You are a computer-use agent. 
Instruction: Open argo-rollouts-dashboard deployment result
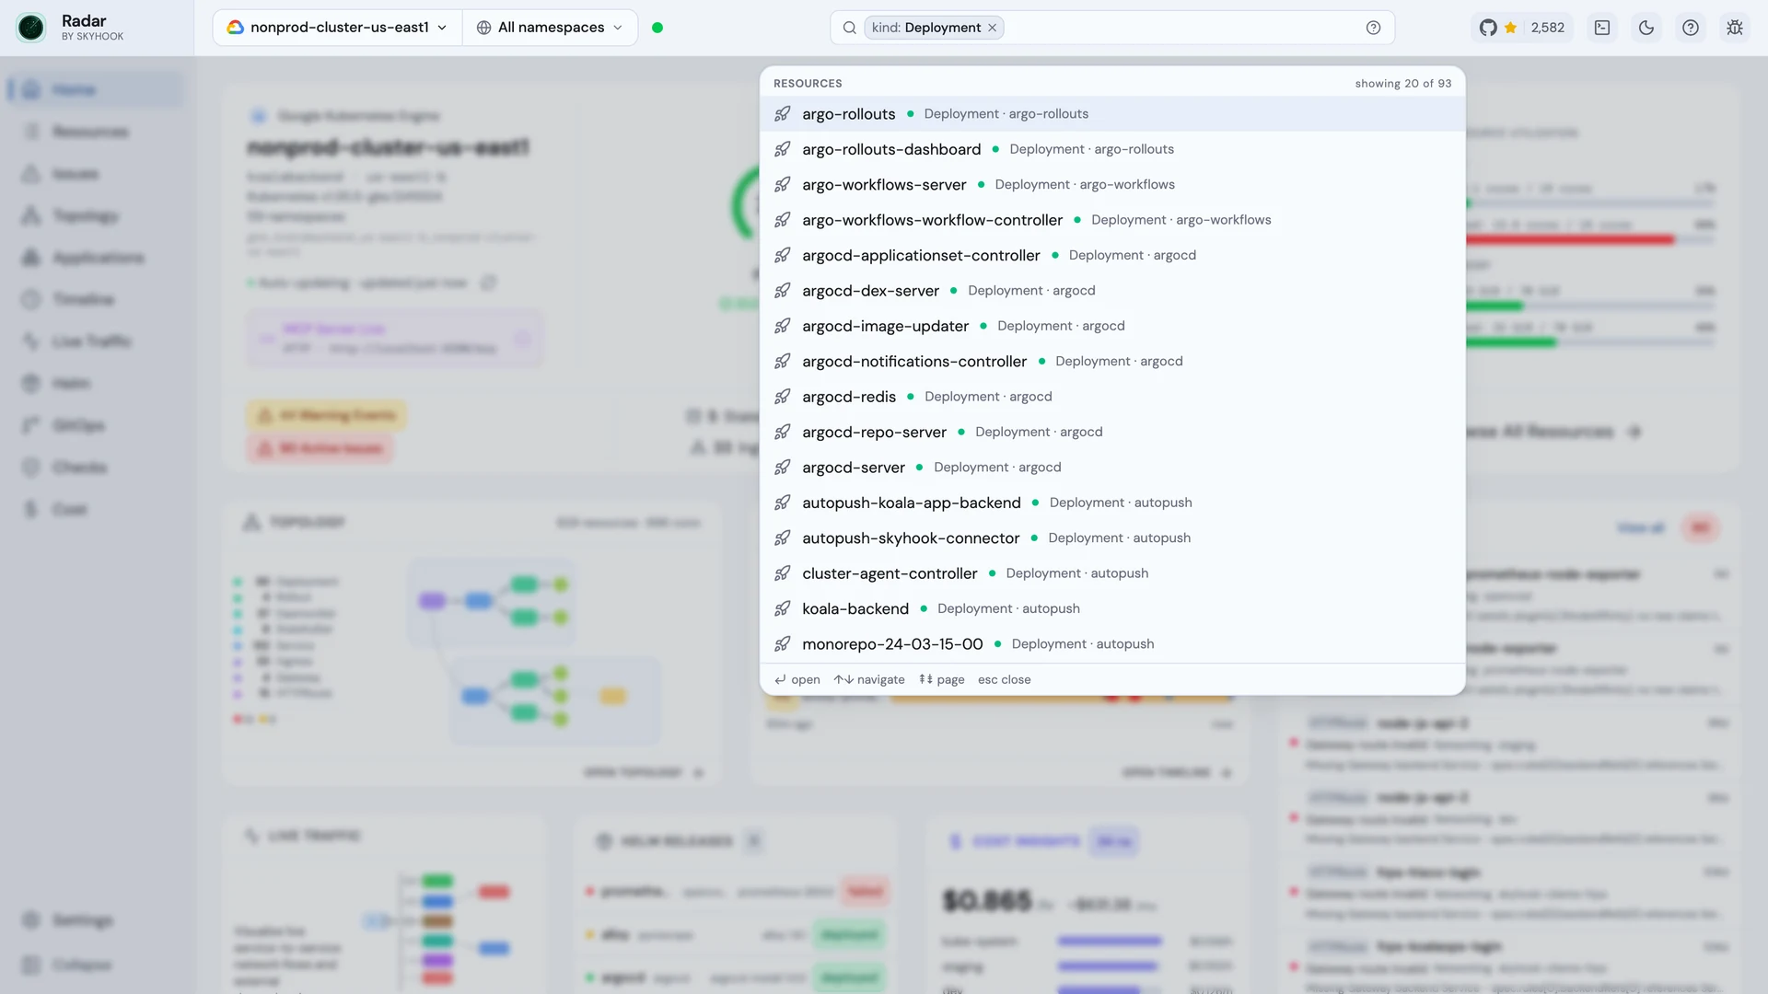pyautogui.click(x=1112, y=149)
